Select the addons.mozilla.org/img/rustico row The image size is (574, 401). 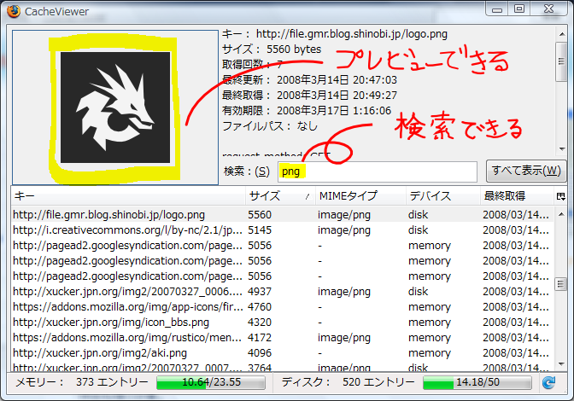click(x=282, y=337)
